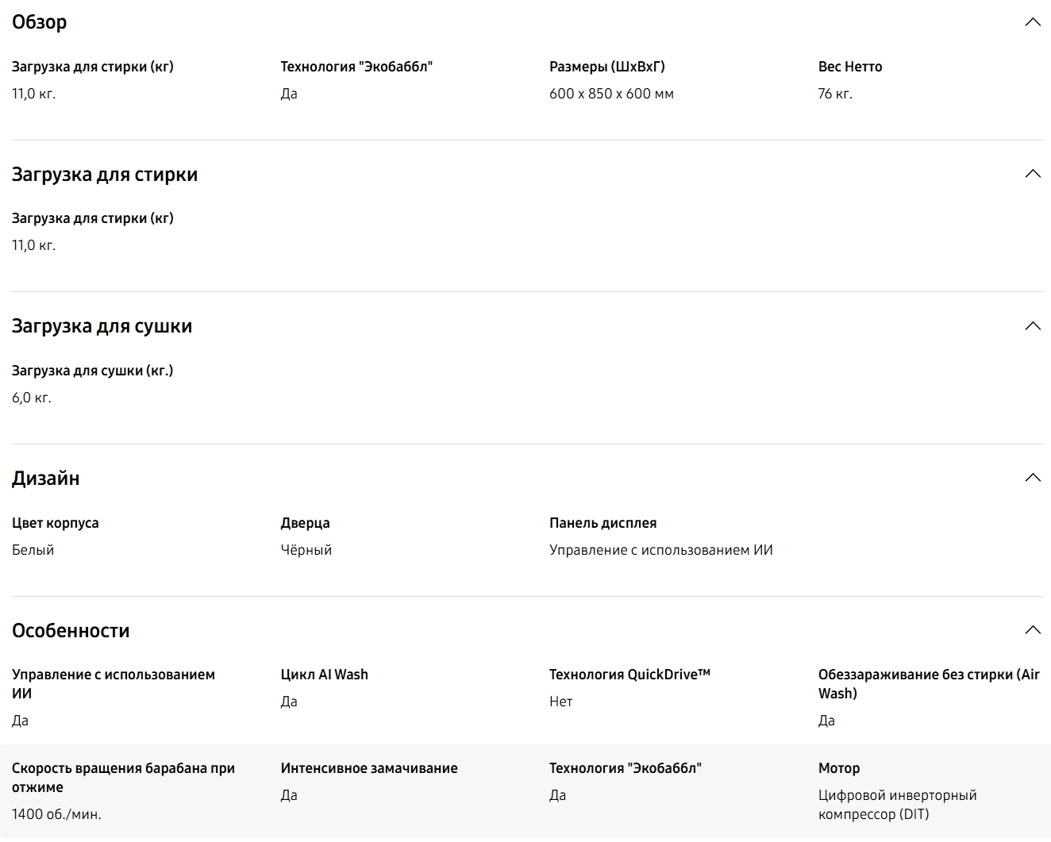
Task: Select the Мотор spec label
Action: pos(839,768)
